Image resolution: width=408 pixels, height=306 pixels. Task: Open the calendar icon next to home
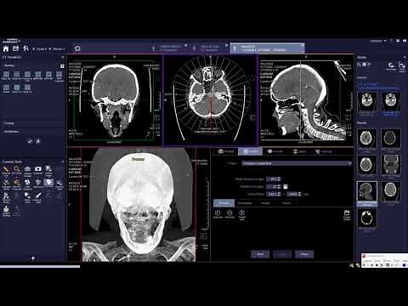click(16, 48)
